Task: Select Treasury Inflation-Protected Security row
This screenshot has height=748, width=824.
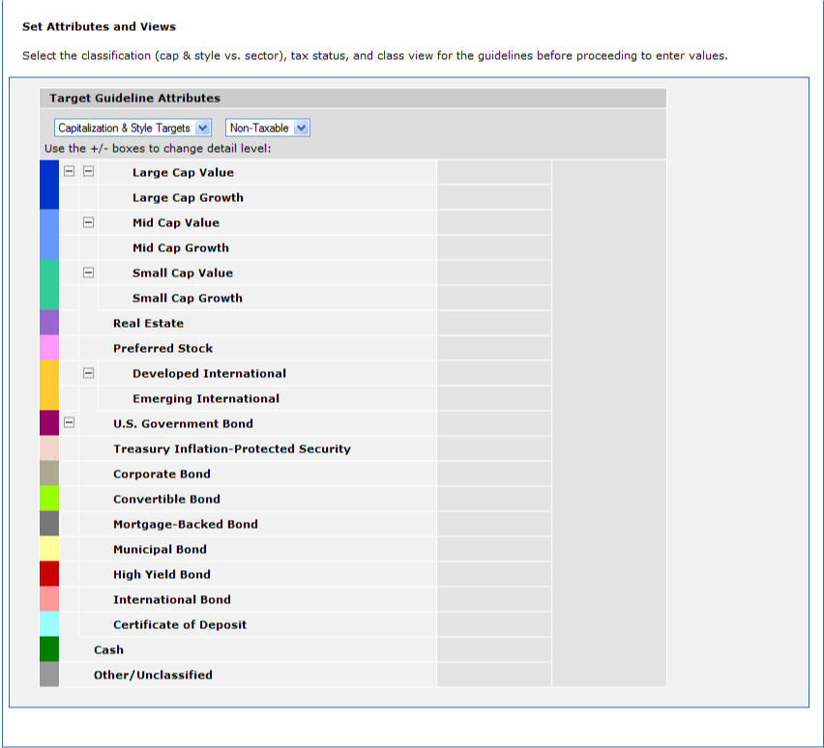Action: click(231, 448)
